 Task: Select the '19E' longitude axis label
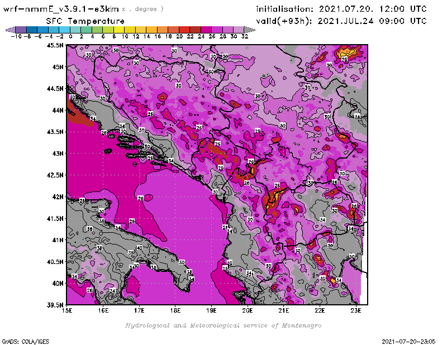coord(212,310)
